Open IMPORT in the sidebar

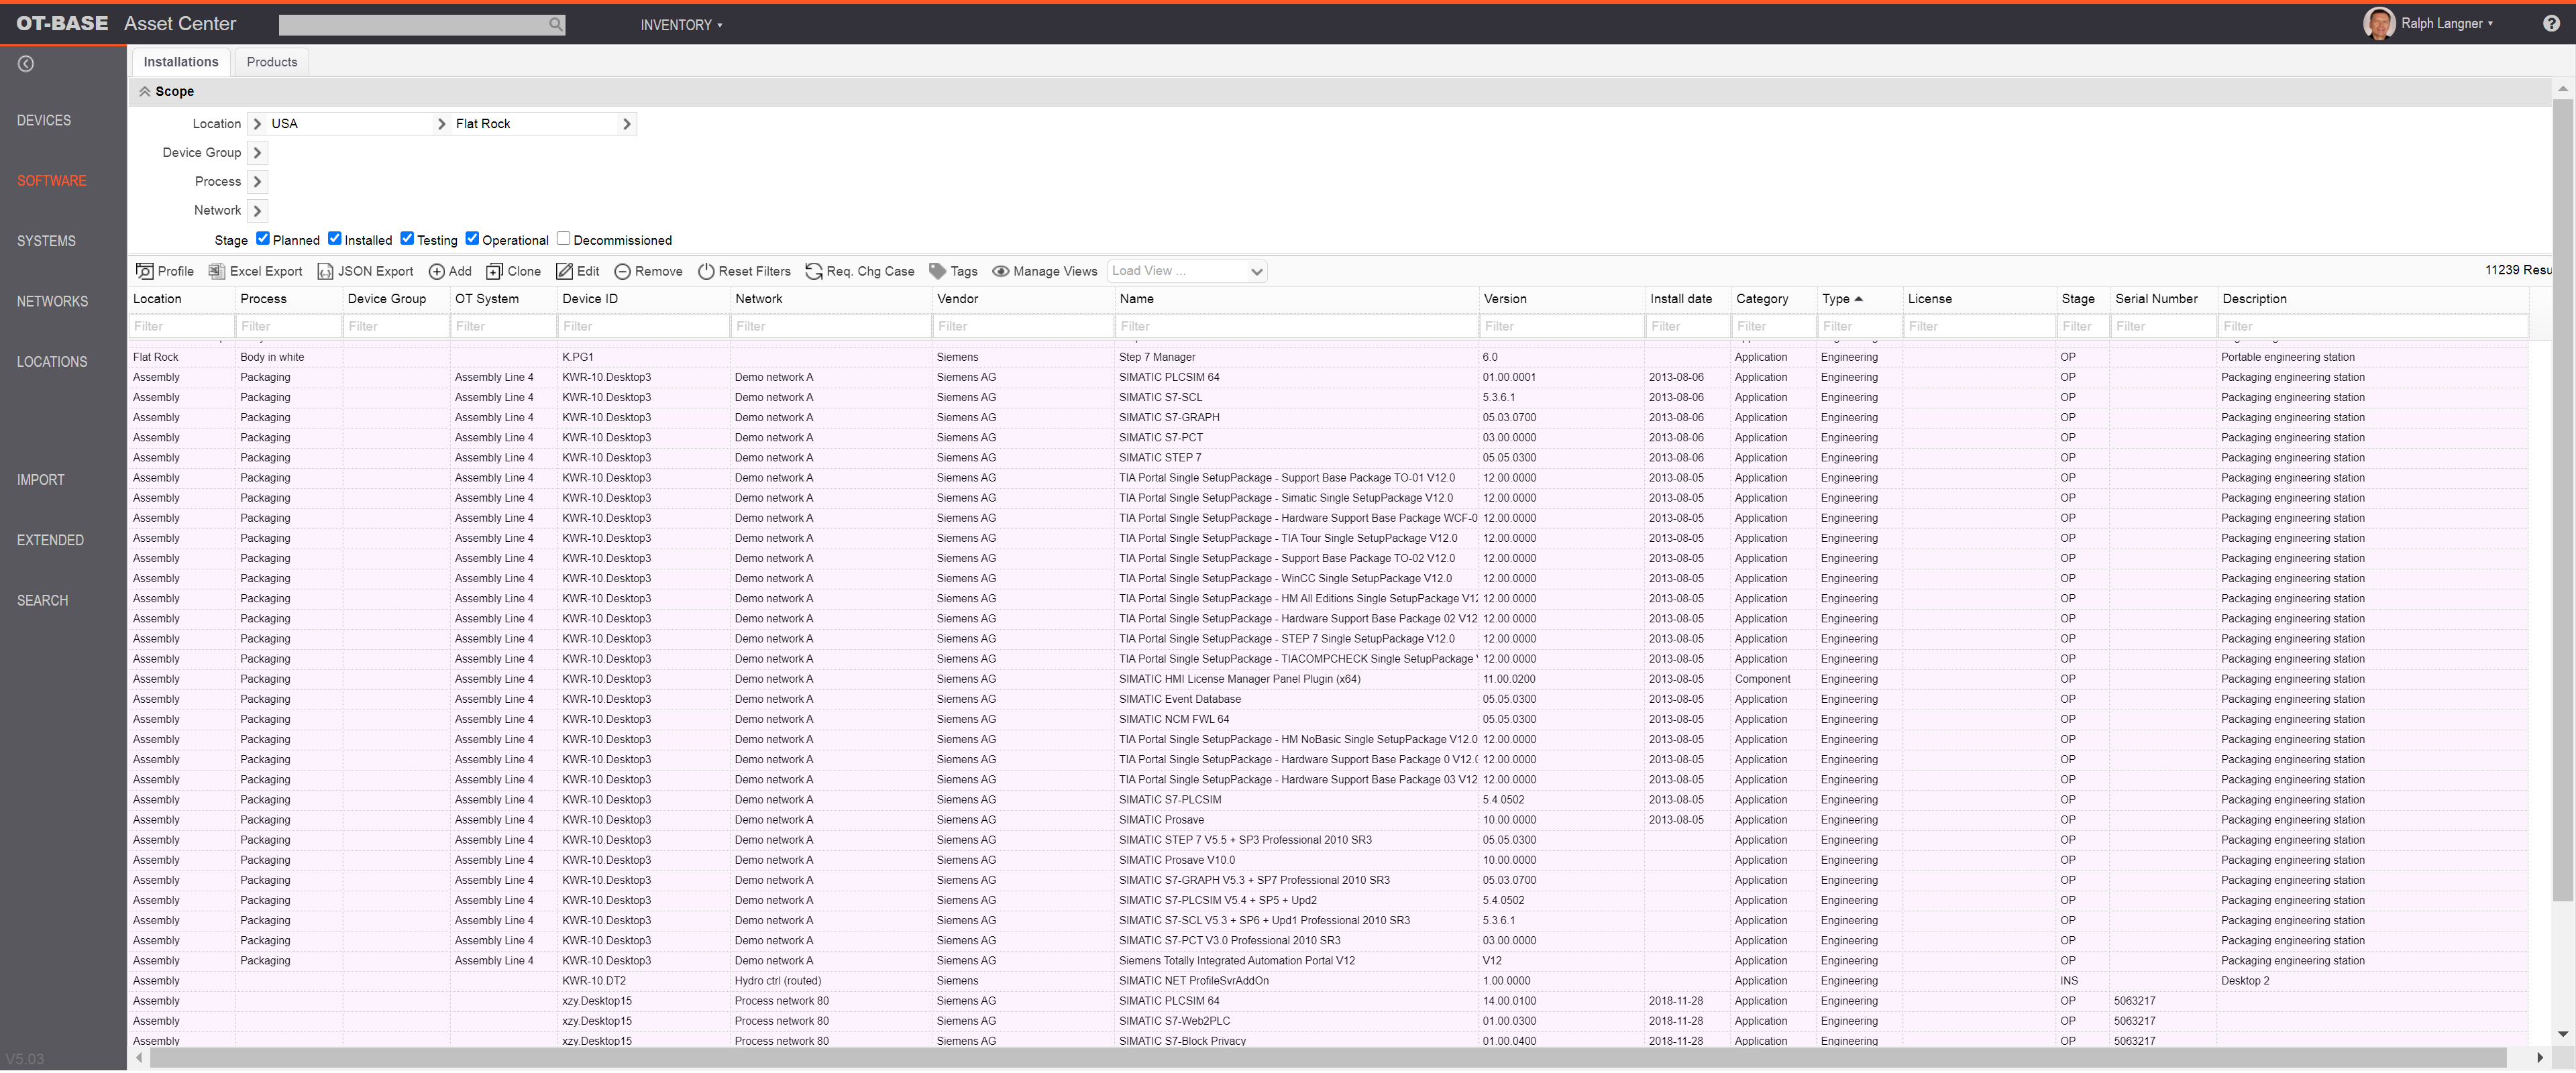tap(41, 480)
